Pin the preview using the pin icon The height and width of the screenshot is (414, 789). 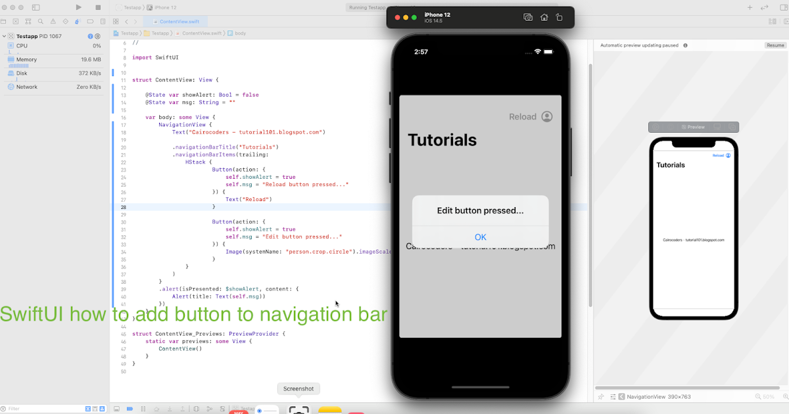tap(601, 396)
